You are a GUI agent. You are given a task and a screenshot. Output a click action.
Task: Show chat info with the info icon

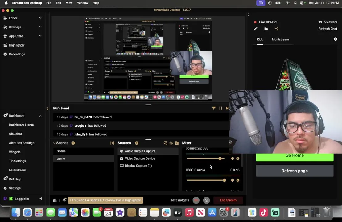click(x=336, y=39)
